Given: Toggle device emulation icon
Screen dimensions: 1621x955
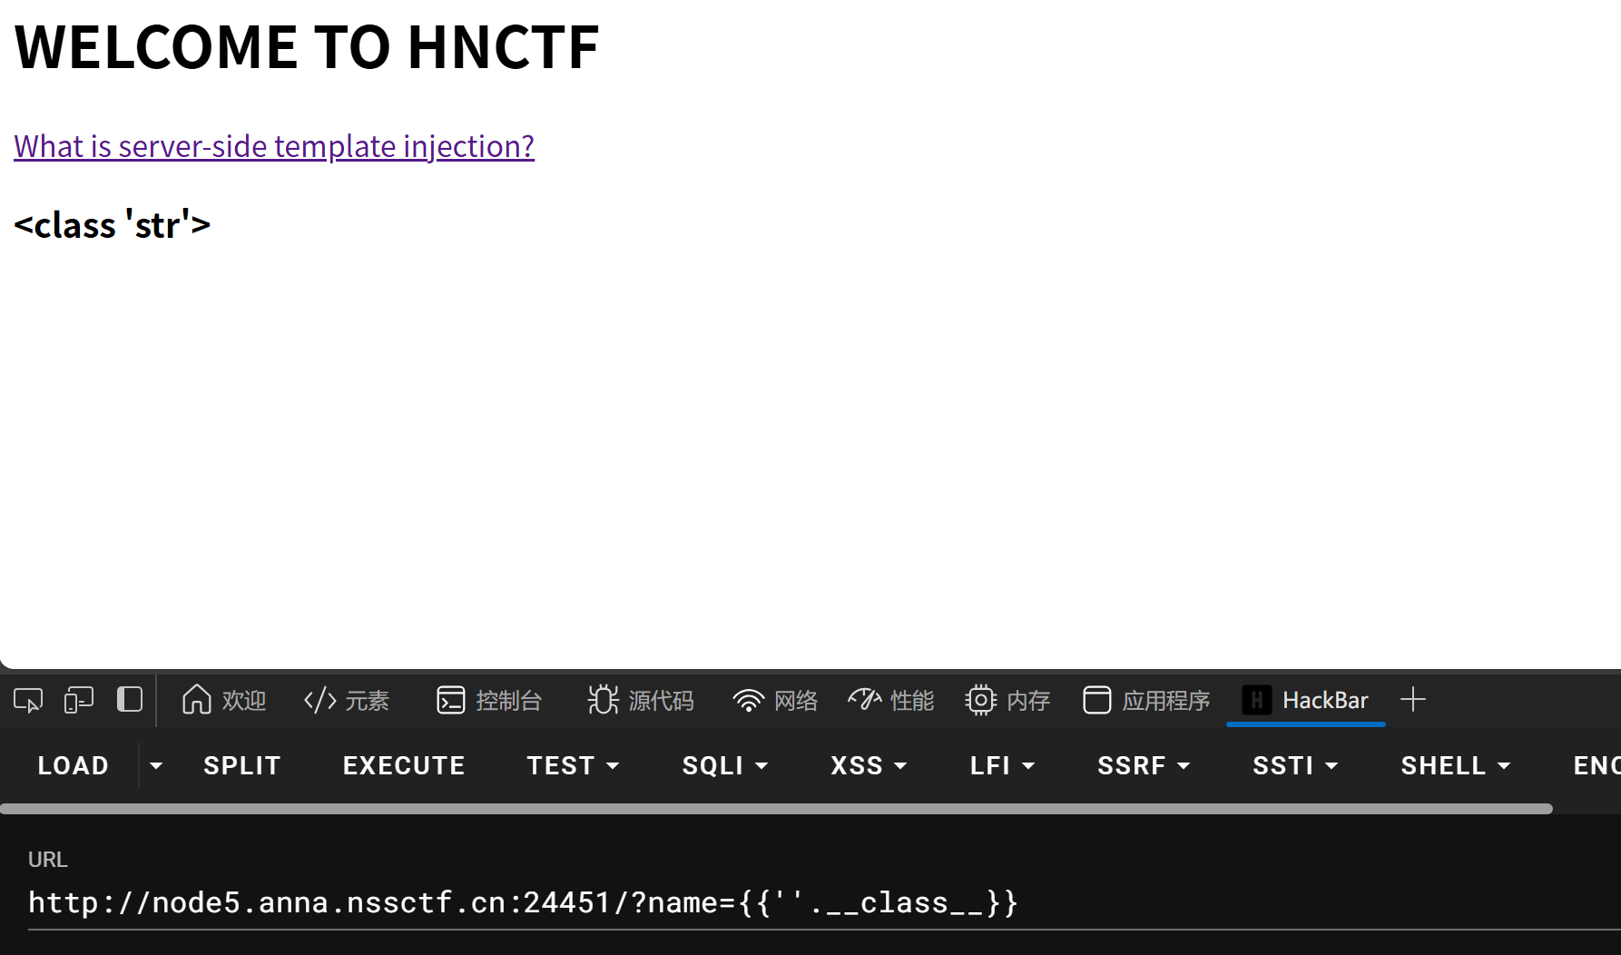Looking at the screenshot, I should [x=79, y=700].
